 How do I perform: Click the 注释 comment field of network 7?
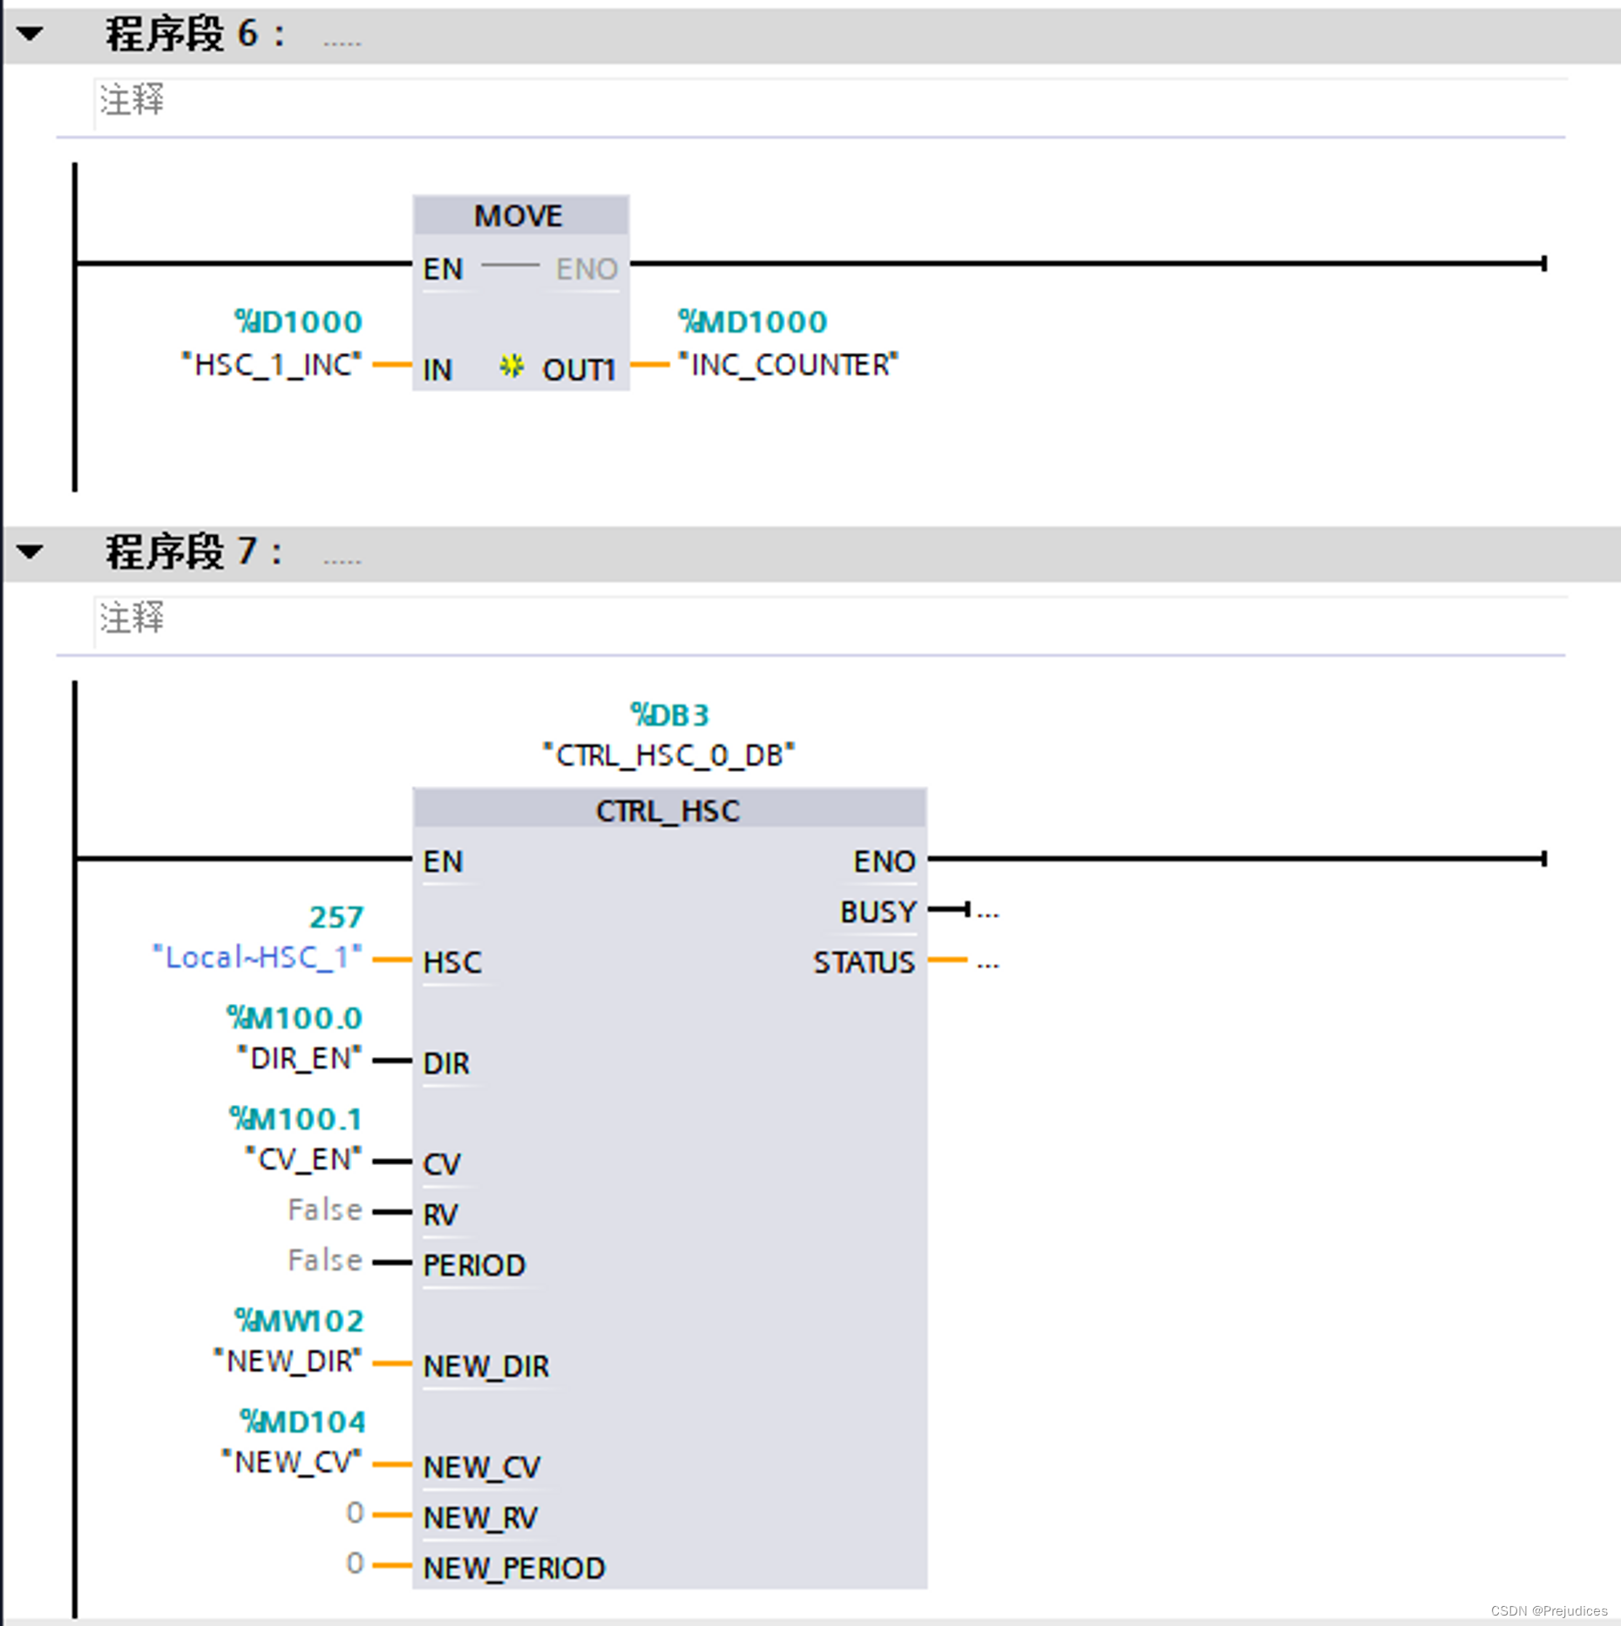[830, 620]
